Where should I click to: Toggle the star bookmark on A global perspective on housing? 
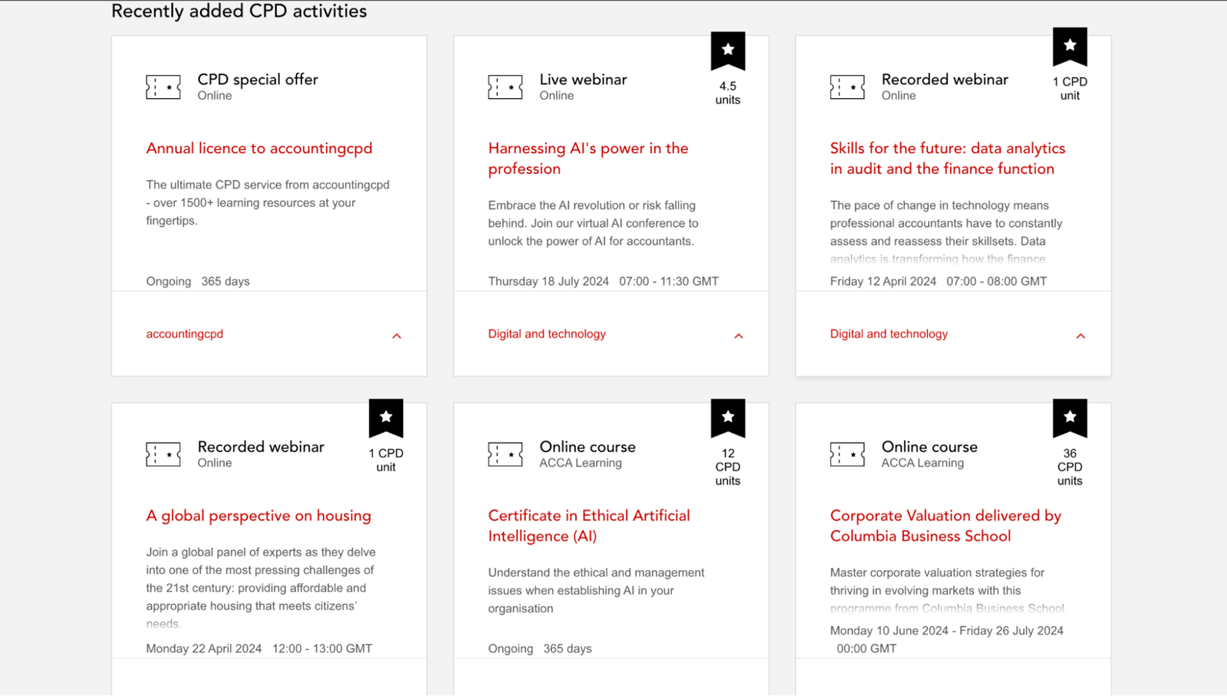click(x=386, y=417)
